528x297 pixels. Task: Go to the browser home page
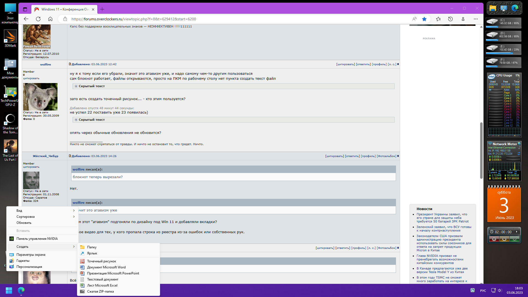(50, 19)
